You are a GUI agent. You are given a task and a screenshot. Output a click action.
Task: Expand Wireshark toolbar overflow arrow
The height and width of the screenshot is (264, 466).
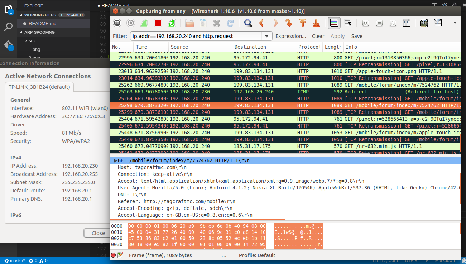[455, 23]
